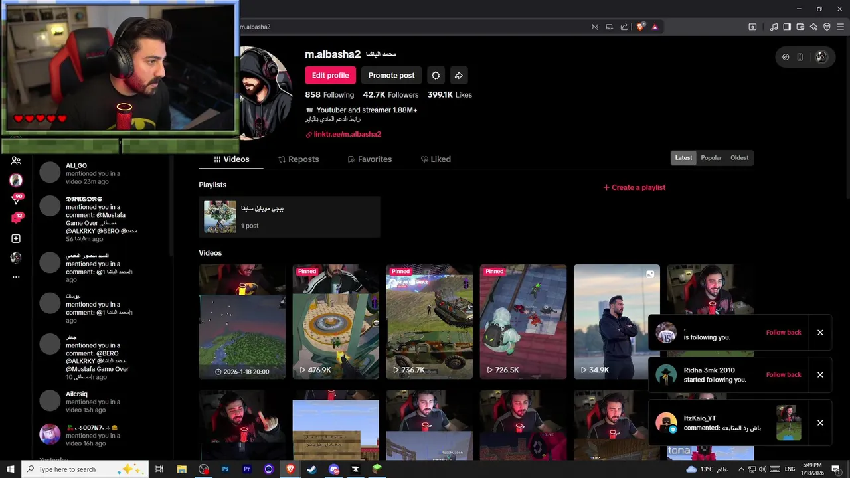Sort videos by Latest
850x478 pixels.
[683, 158]
